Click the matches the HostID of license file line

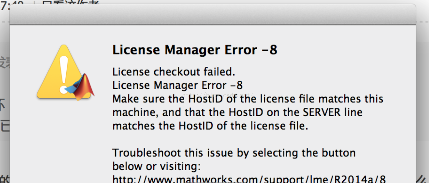[210, 126]
